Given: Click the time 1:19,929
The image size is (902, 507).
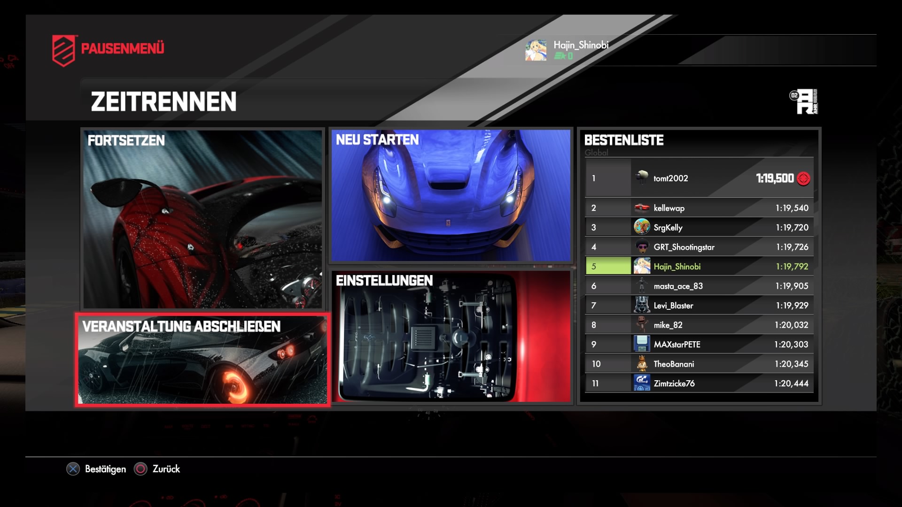Looking at the screenshot, I should coord(792,306).
